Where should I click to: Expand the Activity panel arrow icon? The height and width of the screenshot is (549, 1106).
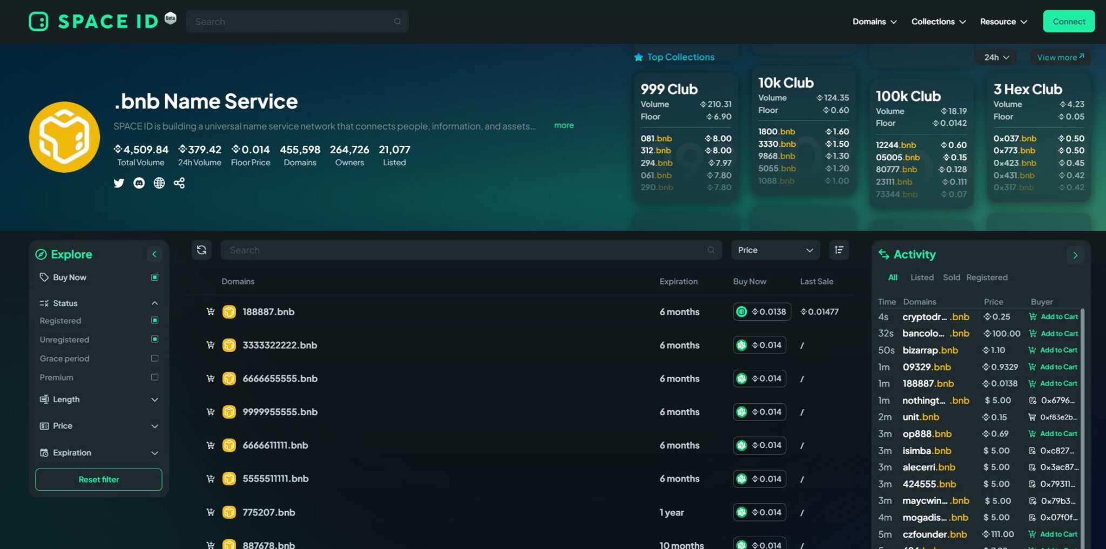[1075, 255]
